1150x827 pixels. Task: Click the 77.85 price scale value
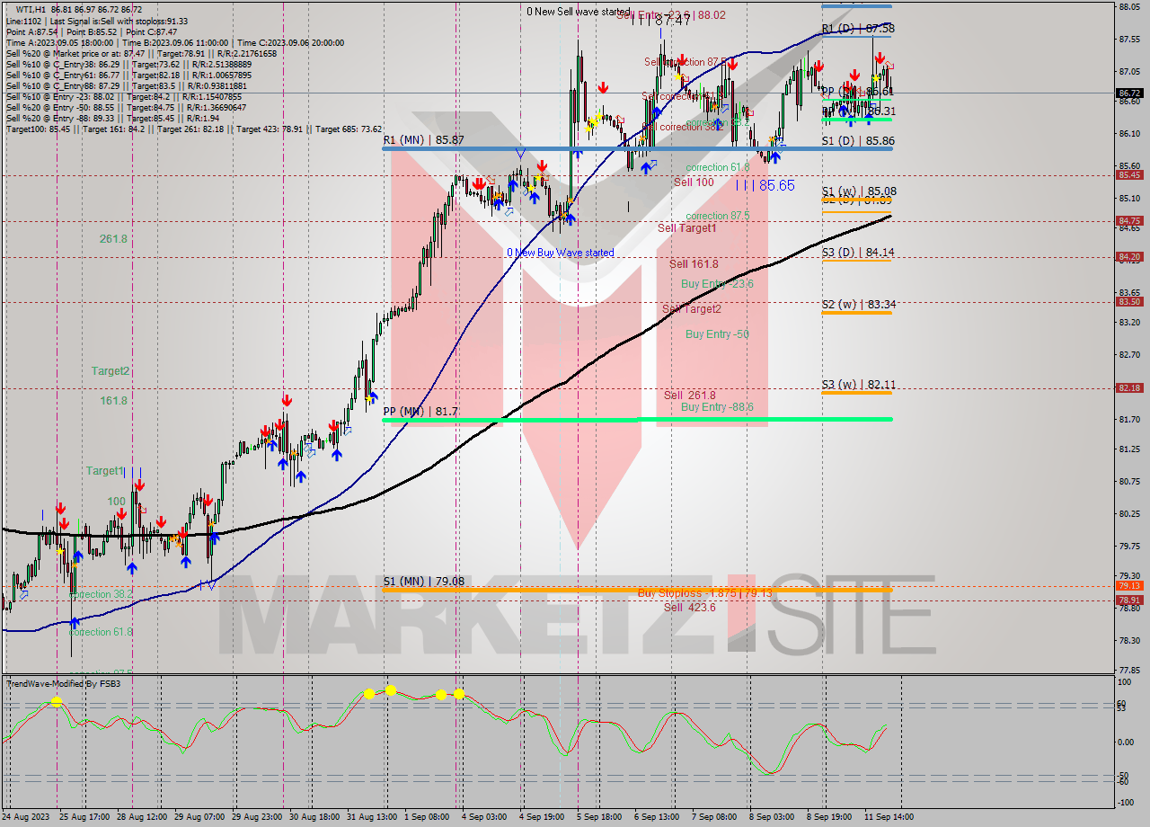[1130, 670]
